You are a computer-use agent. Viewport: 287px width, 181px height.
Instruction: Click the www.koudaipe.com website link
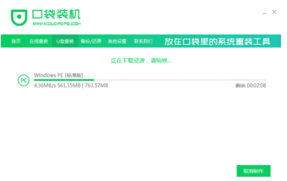57,24
